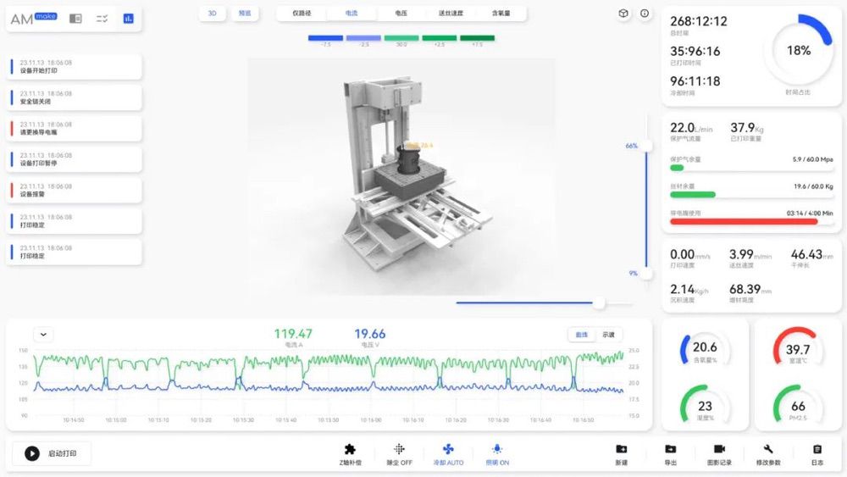
Task: Select the 电流 current tab
Action: [x=352, y=14]
